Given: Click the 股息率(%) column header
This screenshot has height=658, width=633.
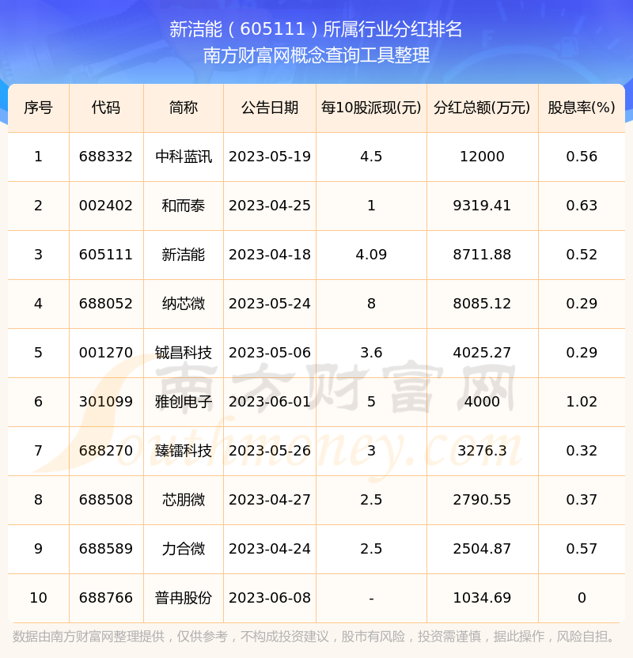Looking at the screenshot, I should click(x=582, y=108).
